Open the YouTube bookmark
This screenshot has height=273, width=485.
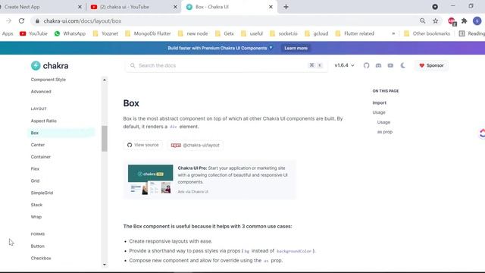coord(33,33)
